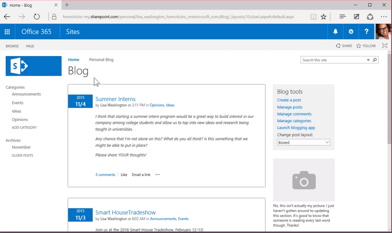Select the Announcements category

pos(26,94)
